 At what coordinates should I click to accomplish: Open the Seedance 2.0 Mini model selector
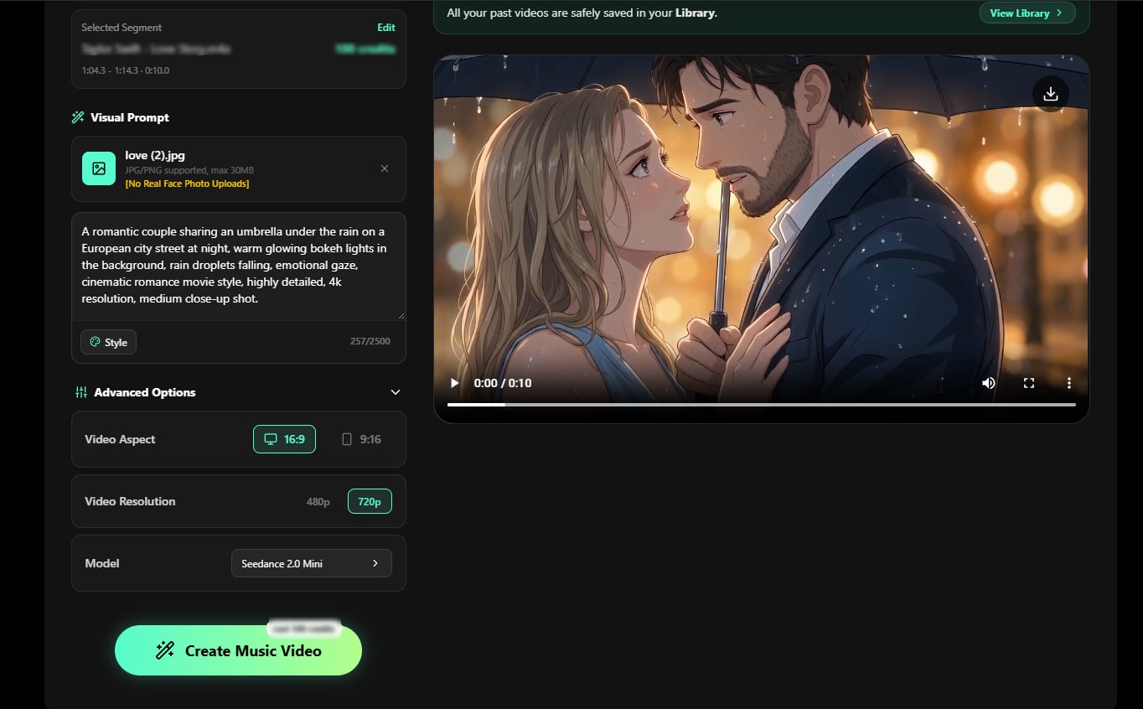[311, 563]
